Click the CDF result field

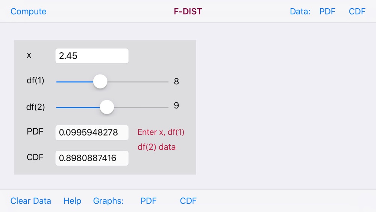click(x=92, y=158)
